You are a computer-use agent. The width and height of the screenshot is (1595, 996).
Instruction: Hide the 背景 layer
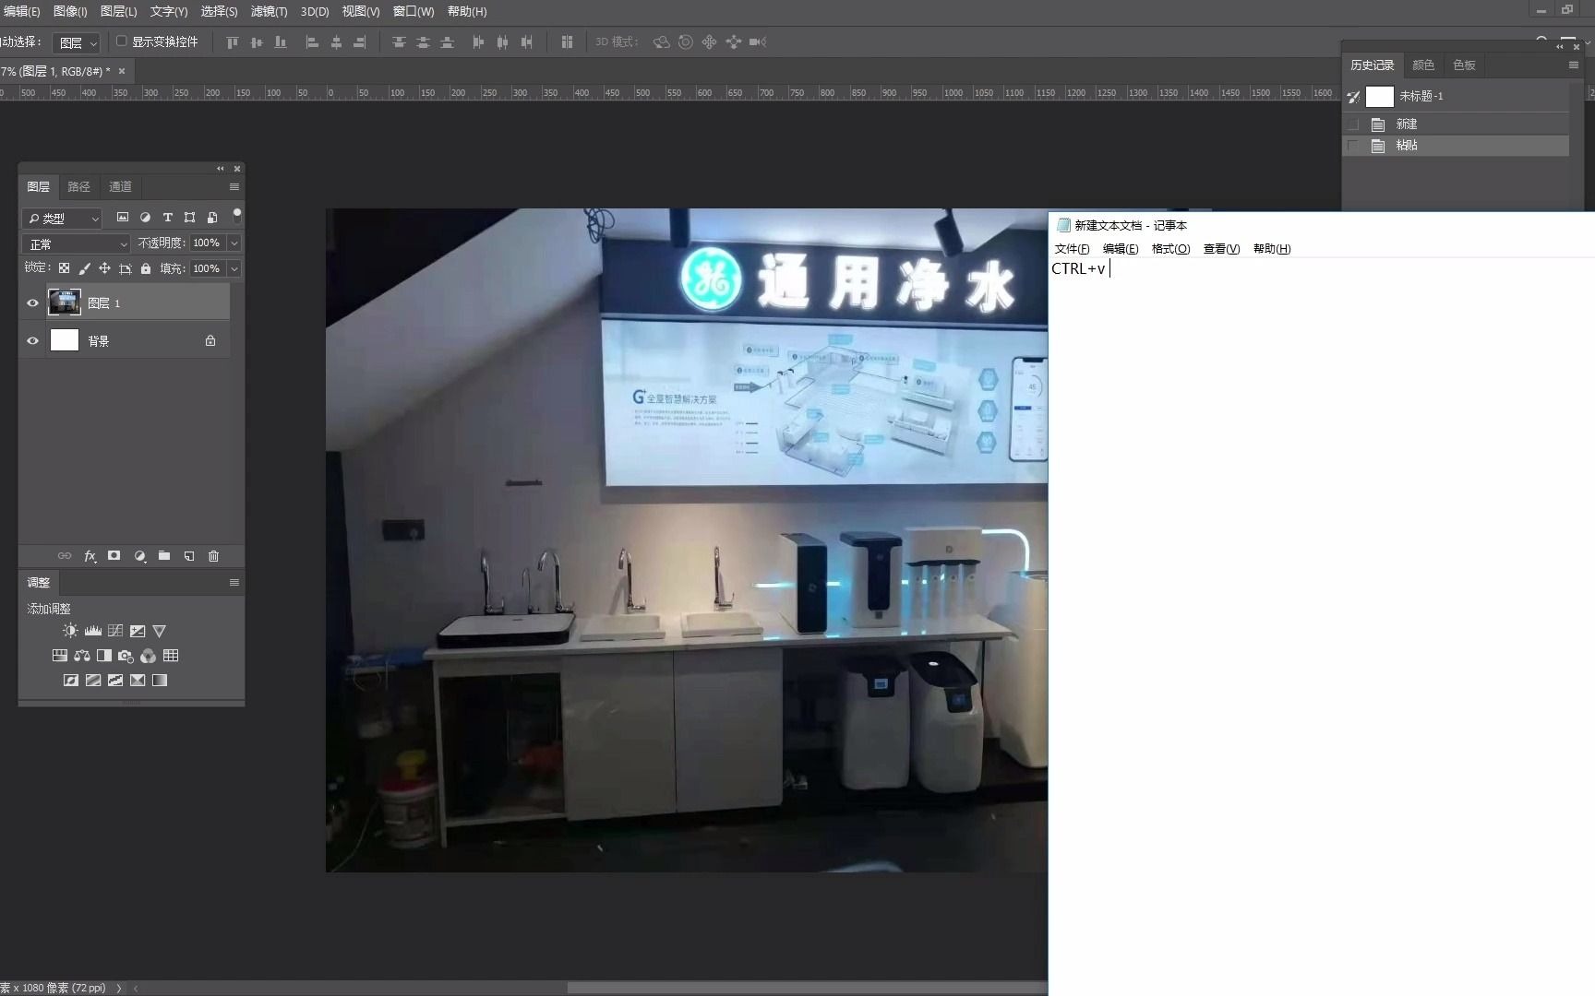click(32, 340)
